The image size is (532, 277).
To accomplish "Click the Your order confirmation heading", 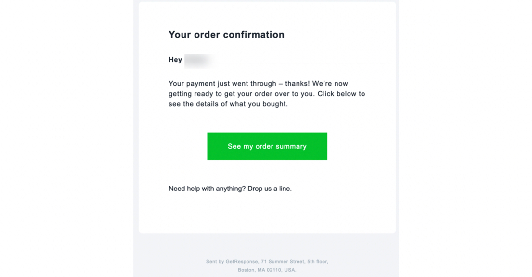I will click(x=226, y=35).
